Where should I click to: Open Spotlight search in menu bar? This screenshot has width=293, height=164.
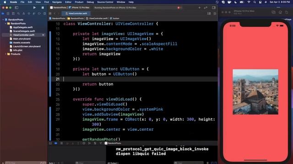(x=255, y=2)
